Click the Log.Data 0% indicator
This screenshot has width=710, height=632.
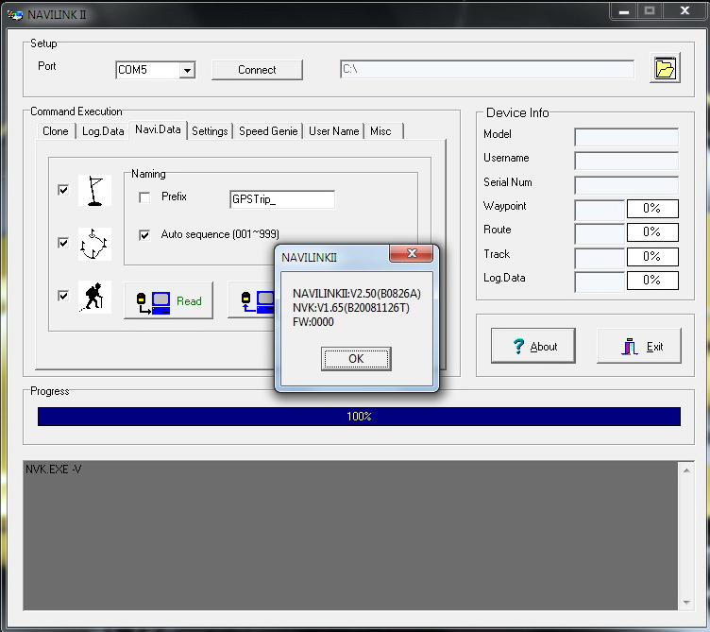point(652,280)
